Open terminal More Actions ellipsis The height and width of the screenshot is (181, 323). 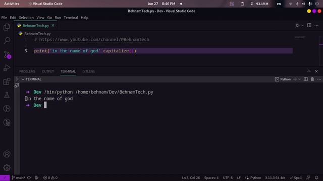pos(319,79)
